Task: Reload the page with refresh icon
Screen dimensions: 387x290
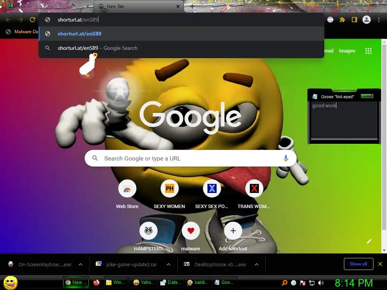Action: (33, 20)
